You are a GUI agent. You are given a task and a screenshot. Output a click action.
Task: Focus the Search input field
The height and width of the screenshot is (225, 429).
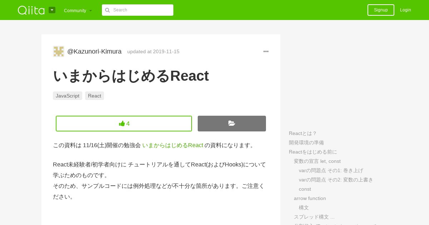(138, 10)
